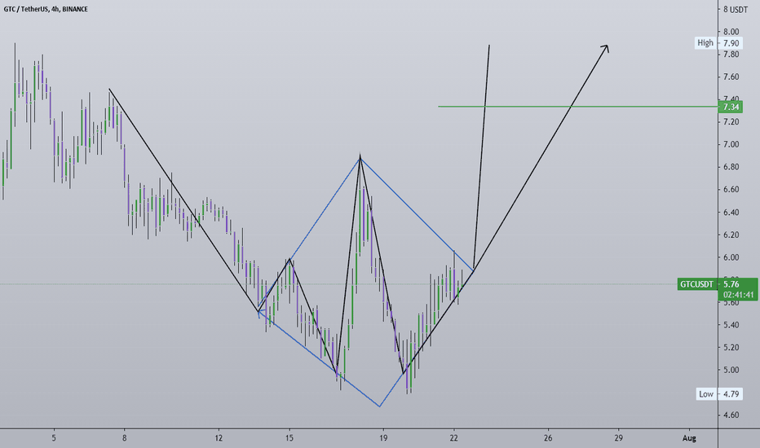Click the 4.60 price axis value

point(731,415)
